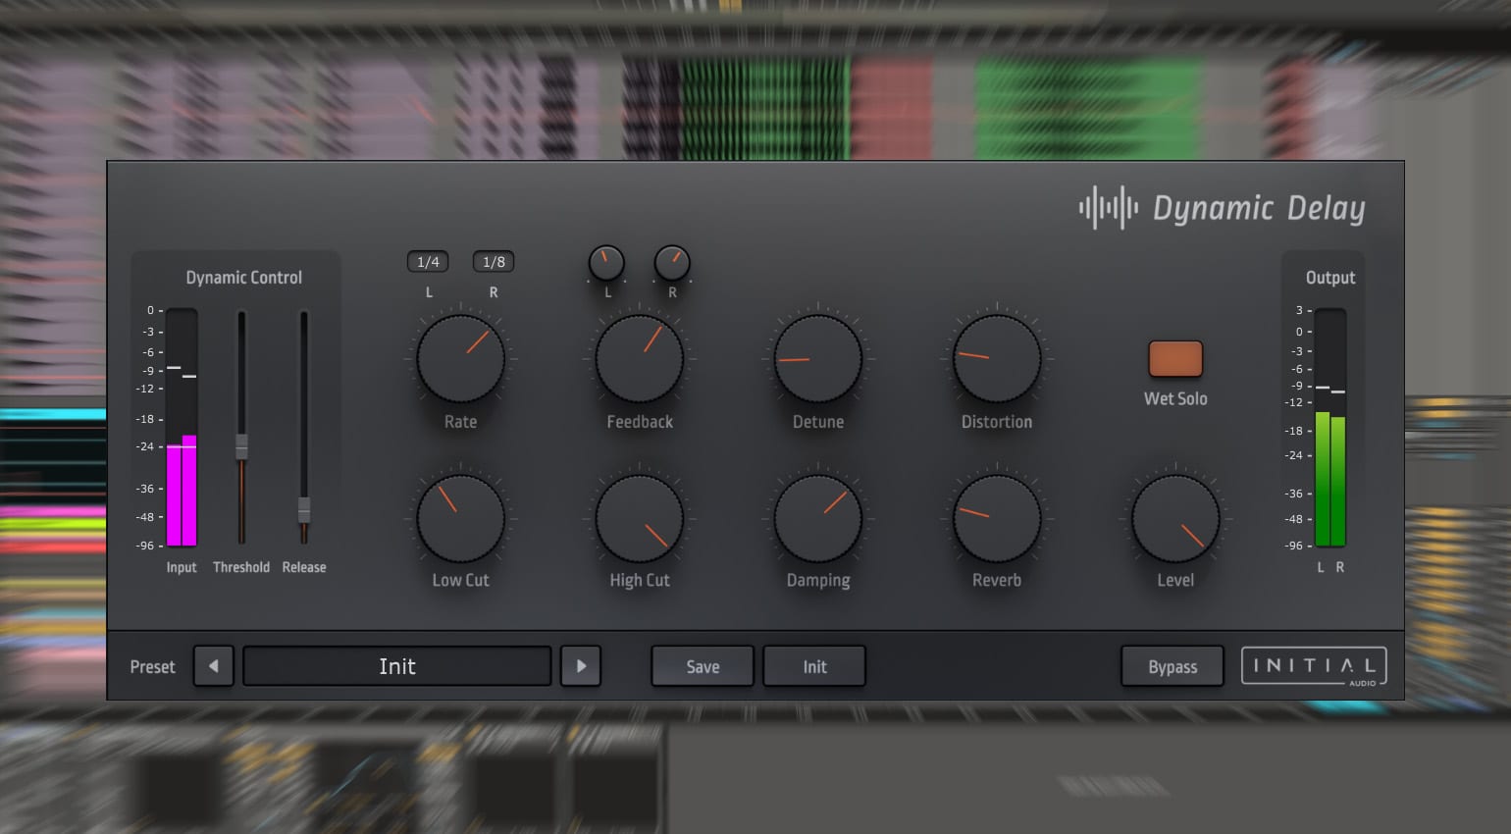Go to previous preset with left arrow
This screenshot has height=834, width=1511.
coord(213,666)
